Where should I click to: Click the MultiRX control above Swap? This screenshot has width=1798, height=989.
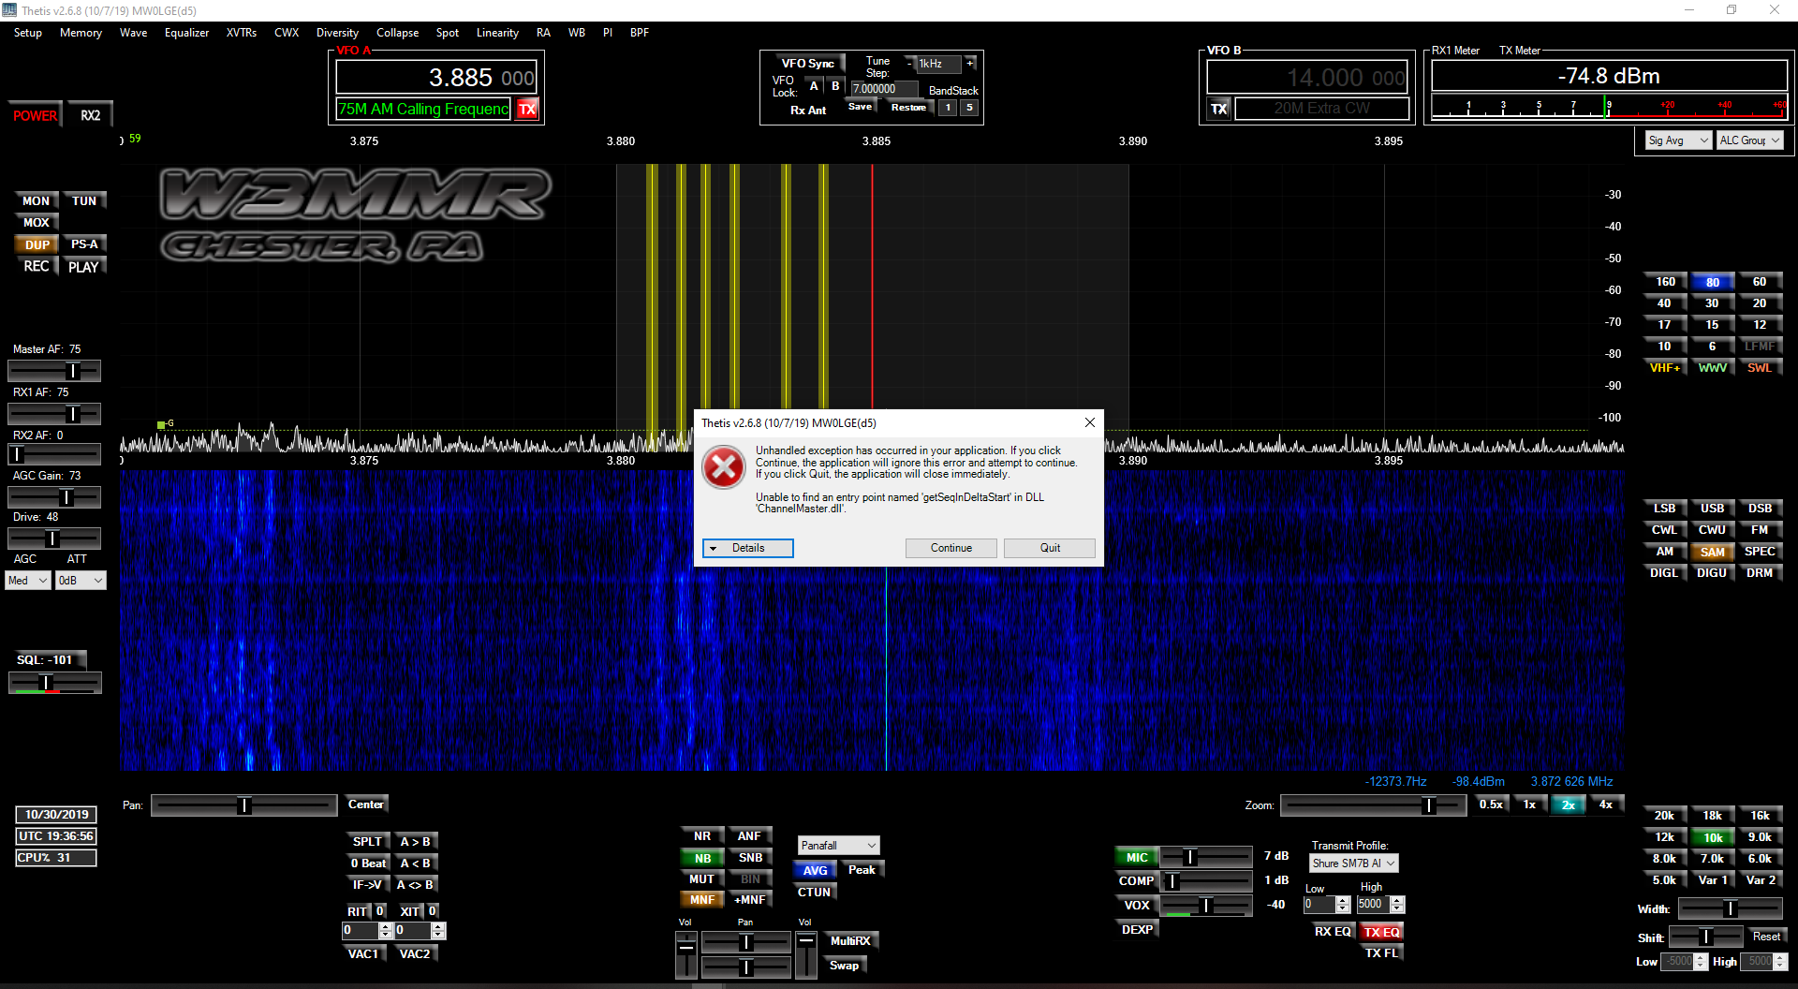point(850,940)
